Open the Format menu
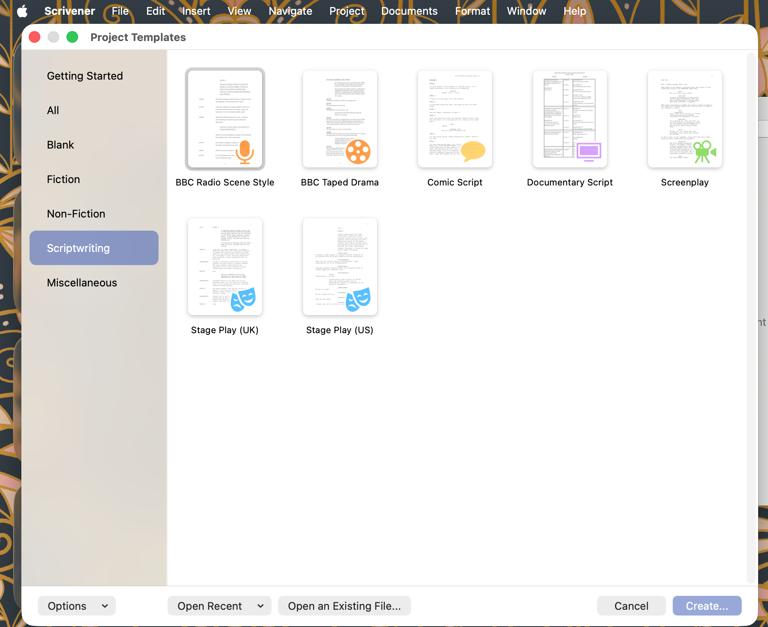Screen dimensions: 768x627 point(473,11)
